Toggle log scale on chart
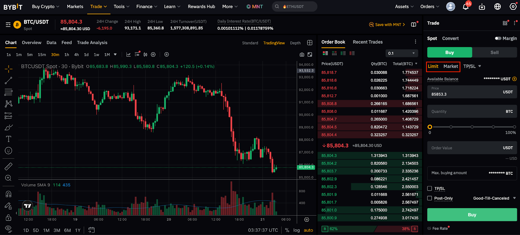Viewport: 520px width, 235px height. [x=296, y=230]
